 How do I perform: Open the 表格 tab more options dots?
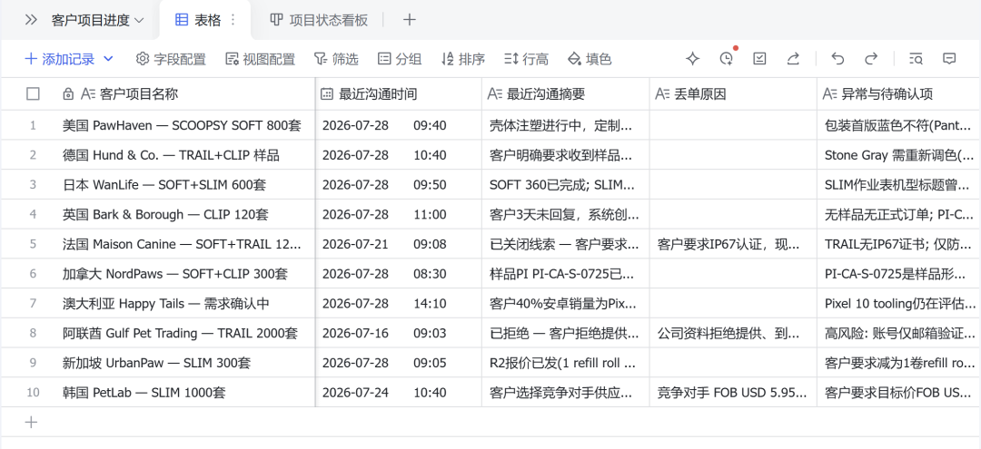233,20
